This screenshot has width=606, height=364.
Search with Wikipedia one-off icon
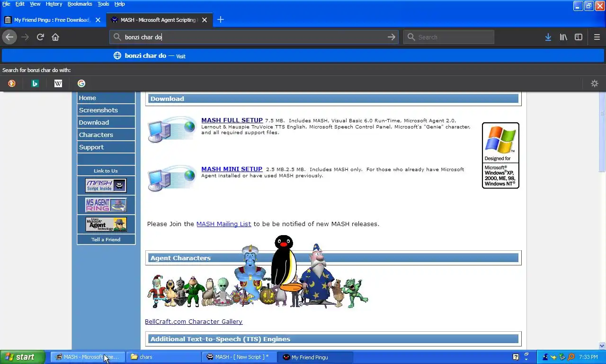tap(58, 83)
